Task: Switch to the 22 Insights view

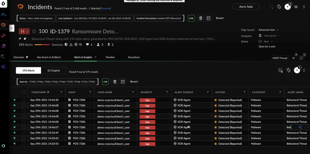Action: pos(54,71)
